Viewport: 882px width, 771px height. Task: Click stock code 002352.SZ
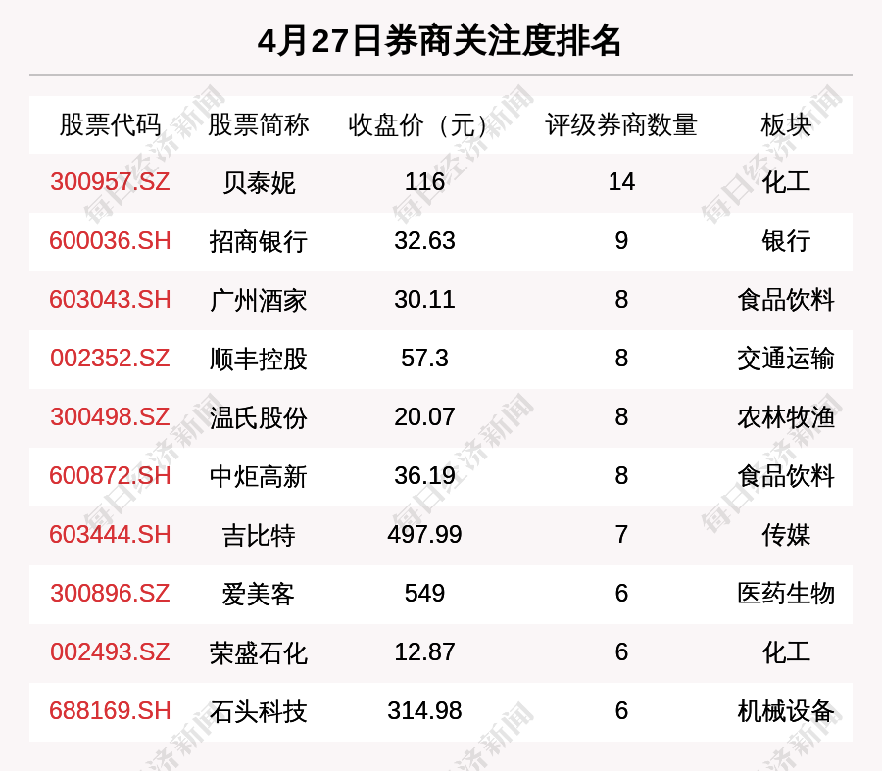click(110, 359)
